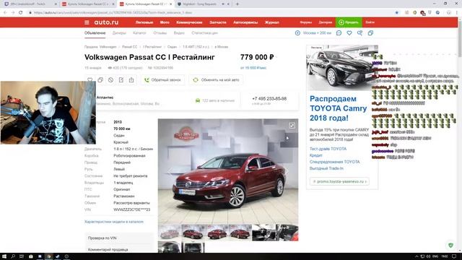The image size is (462, 260).
Task: Open messages chat icon in subheader
Action: click(339, 33)
